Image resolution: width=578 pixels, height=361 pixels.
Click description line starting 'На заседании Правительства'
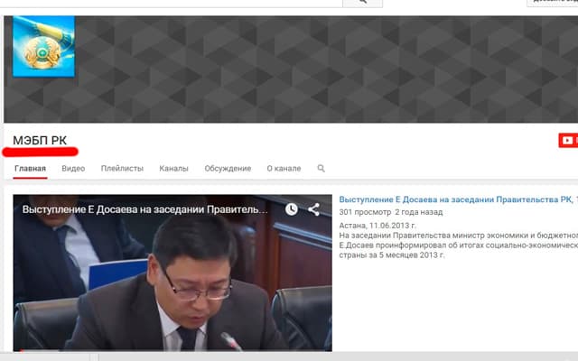(458, 236)
